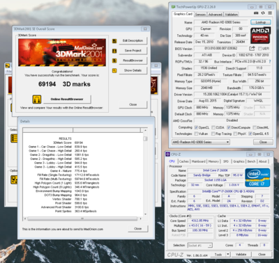Click the CPU-Z Tools button
The width and height of the screenshot is (279, 263).
(218, 255)
